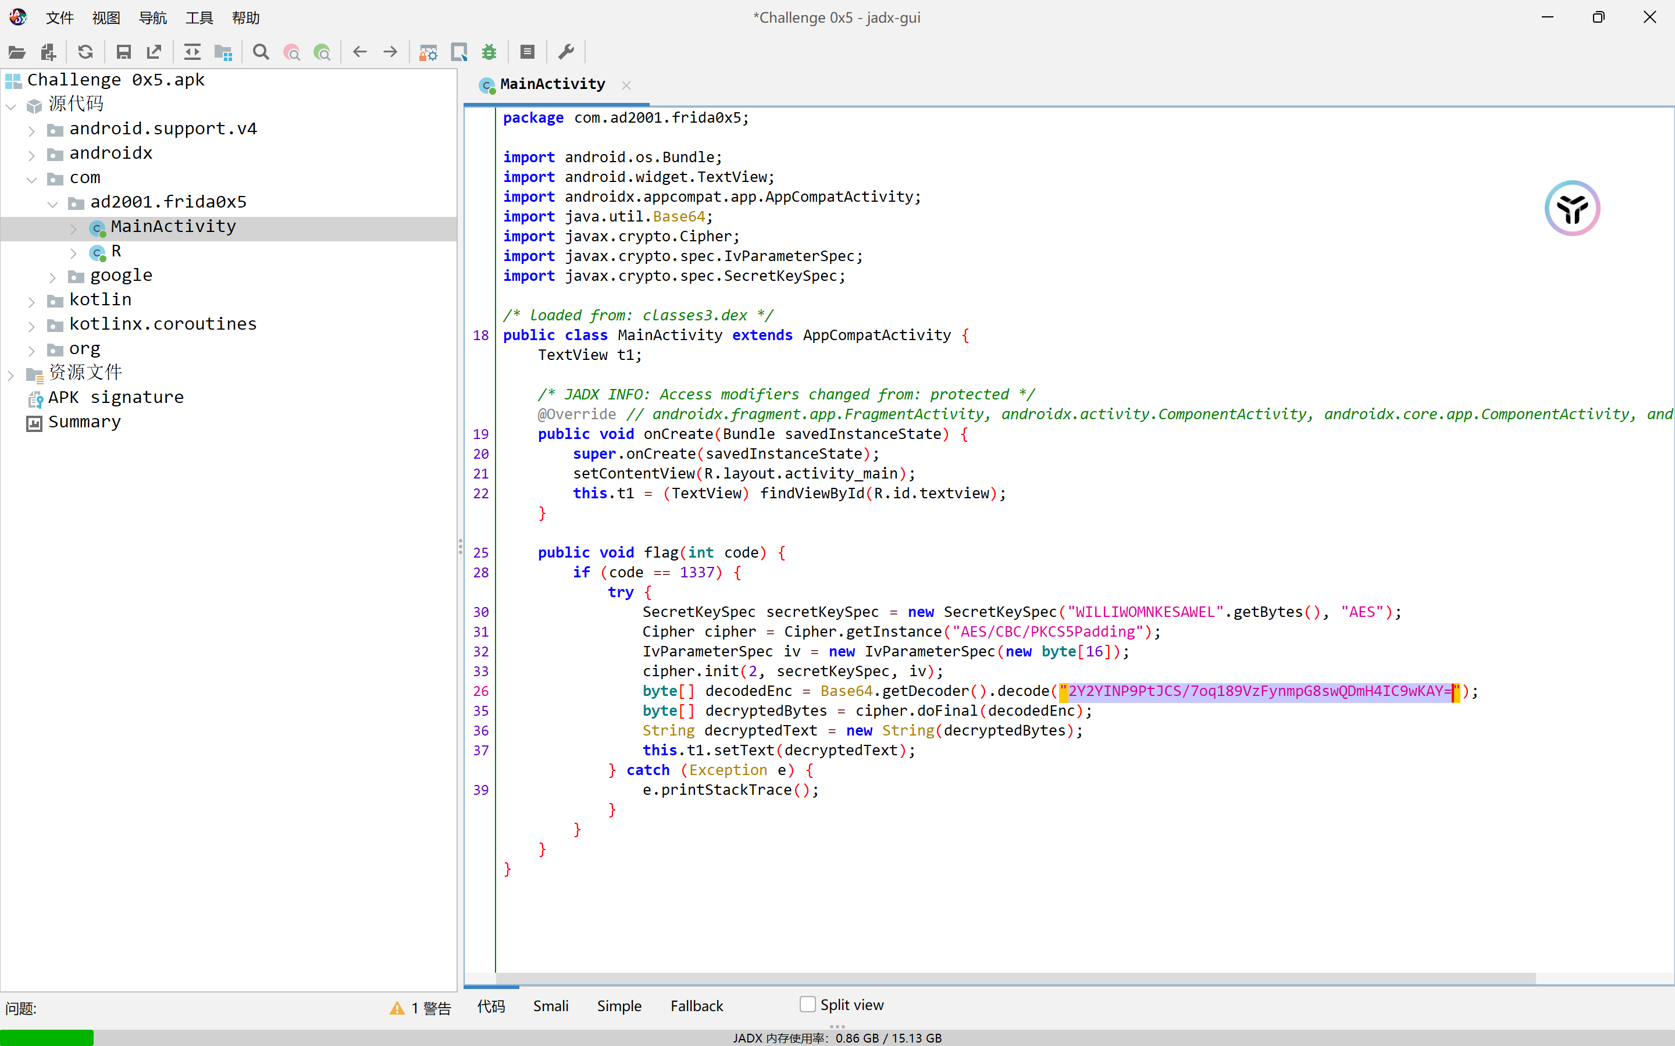This screenshot has width=1675, height=1046.
Task: Click the 1 警告 warning indicator
Action: (x=421, y=1008)
